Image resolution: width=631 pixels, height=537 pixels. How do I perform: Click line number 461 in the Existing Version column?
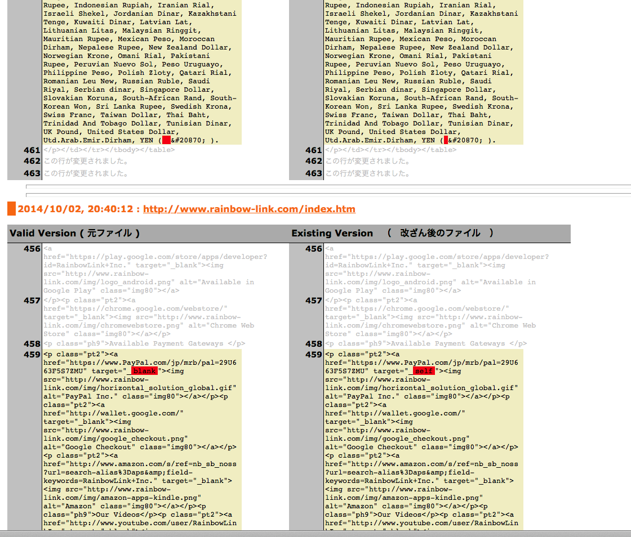tap(313, 150)
